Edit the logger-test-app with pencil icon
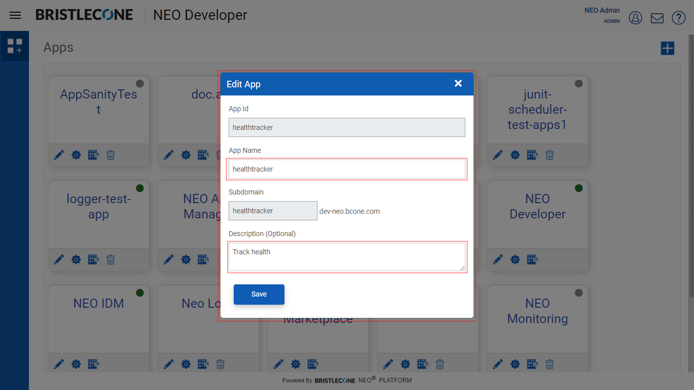 (x=59, y=259)
